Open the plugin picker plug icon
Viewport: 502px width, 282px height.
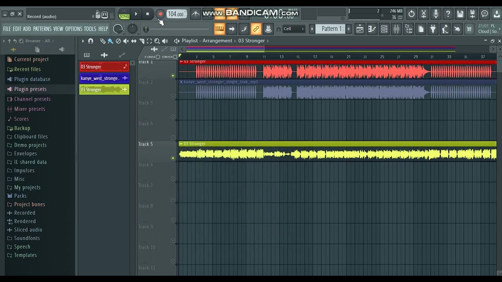tap(433, 29)
